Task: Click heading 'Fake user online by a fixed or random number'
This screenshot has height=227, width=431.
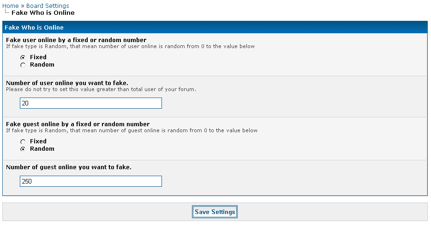Action: [x=76, y=40]
